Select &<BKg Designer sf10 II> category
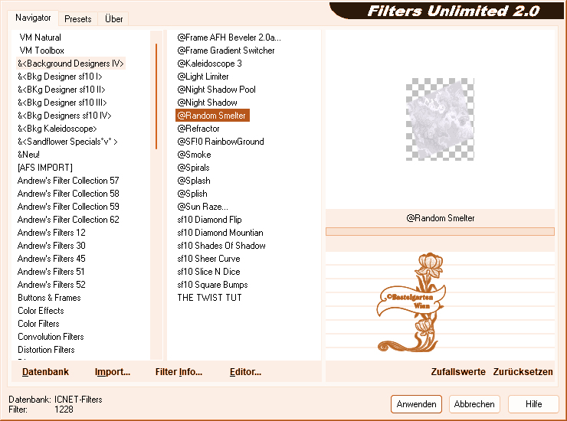Image resolution: width=567 pixels, height=421 pixels. pos(61,90)
